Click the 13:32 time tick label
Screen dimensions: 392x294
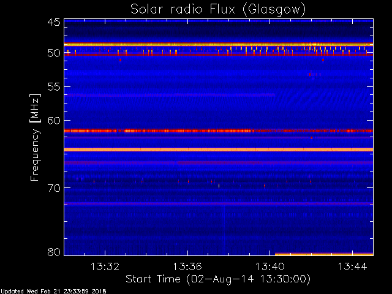pos(105,266)
